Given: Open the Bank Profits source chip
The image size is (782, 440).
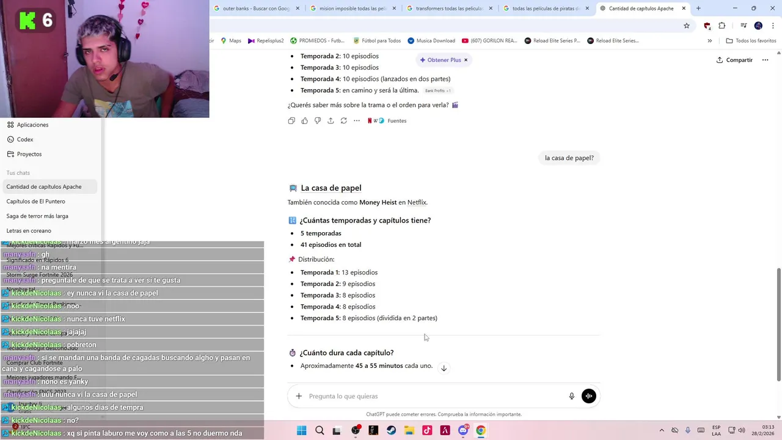Looking at the screenshot, I should (x=437, y=90).
